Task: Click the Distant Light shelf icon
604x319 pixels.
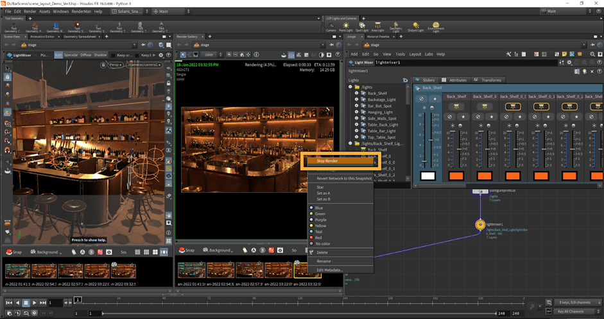Action: coord(416,26)
